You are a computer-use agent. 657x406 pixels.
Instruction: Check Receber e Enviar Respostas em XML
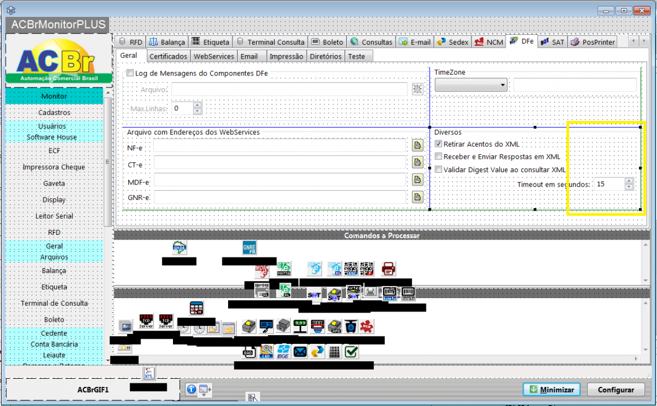click(x=438, y=156)
